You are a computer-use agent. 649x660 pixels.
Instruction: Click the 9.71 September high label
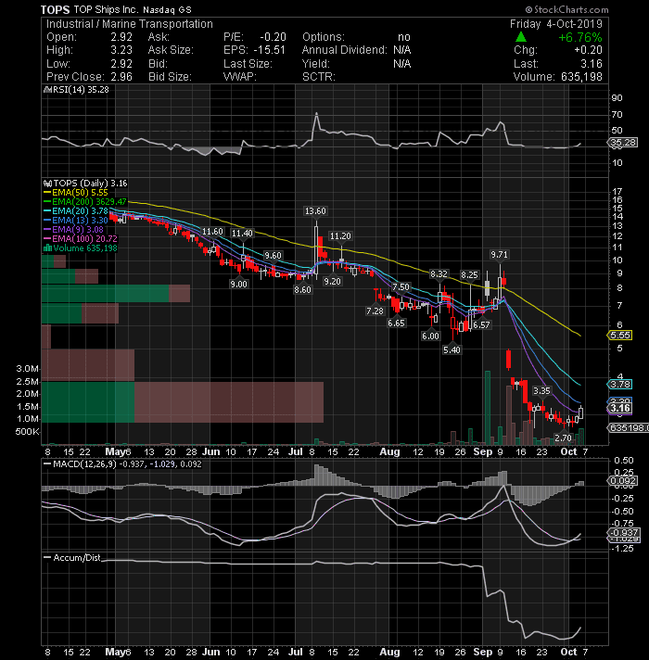point(499,255)
